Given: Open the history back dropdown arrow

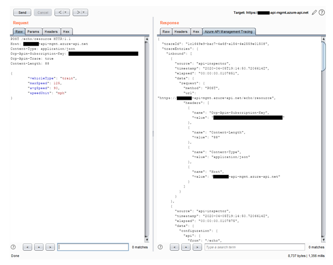Looking at the screenshot, I should (x=66, y=12).
